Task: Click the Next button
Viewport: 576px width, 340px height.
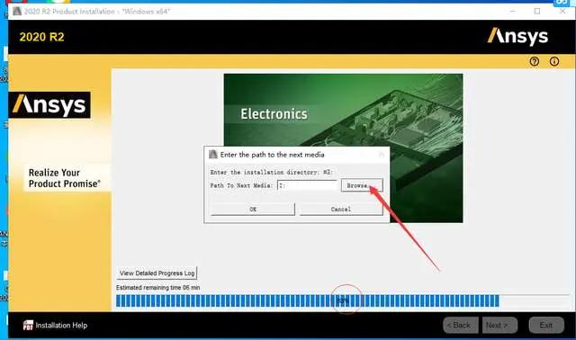Action: click(499, 325)
